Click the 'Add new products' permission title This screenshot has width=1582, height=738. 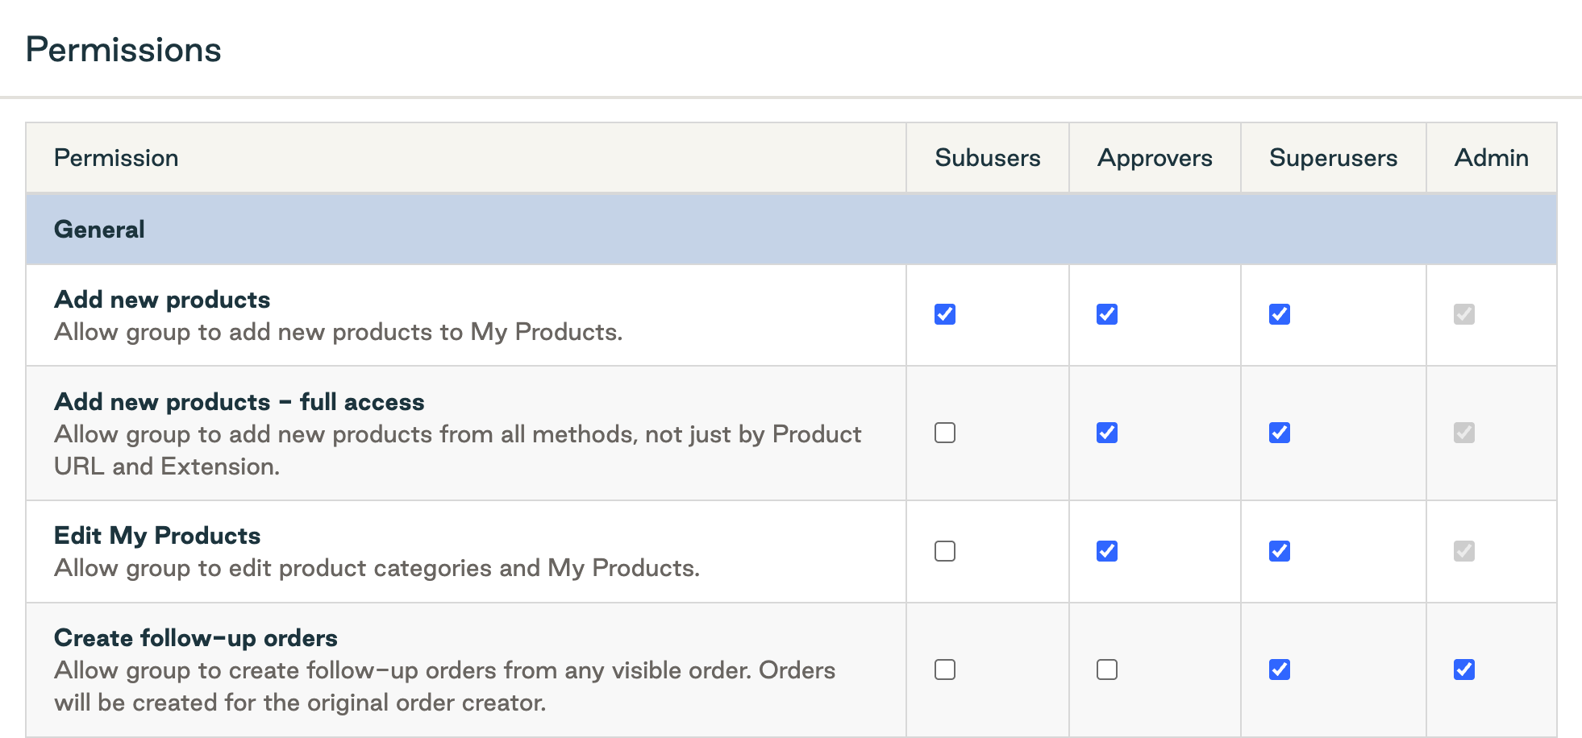pyautogui.click(x=162, y=300)
